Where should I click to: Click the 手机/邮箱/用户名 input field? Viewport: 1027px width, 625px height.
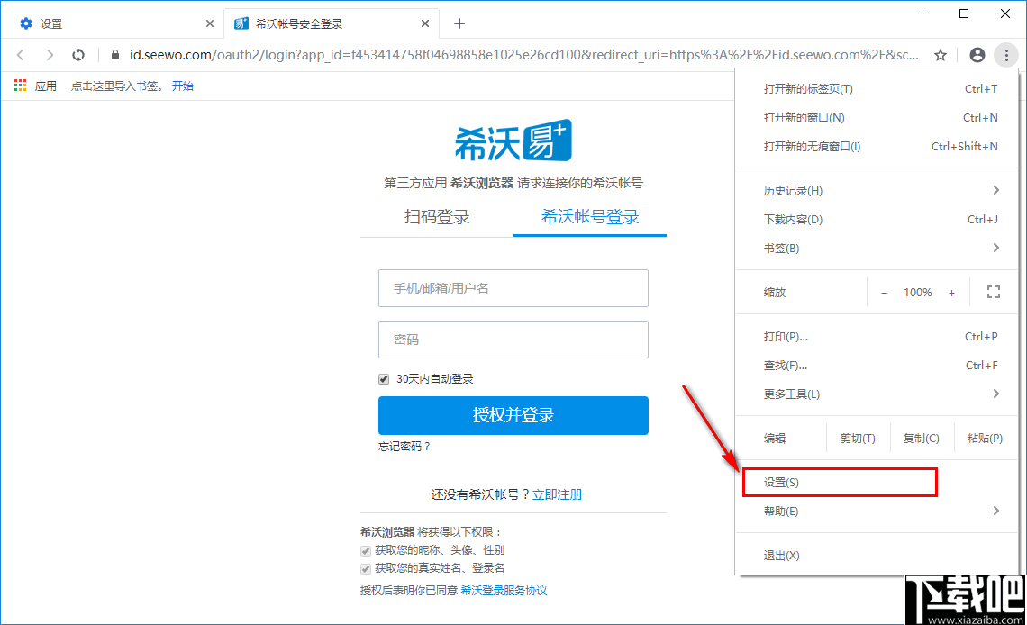(x=513, y=288)
